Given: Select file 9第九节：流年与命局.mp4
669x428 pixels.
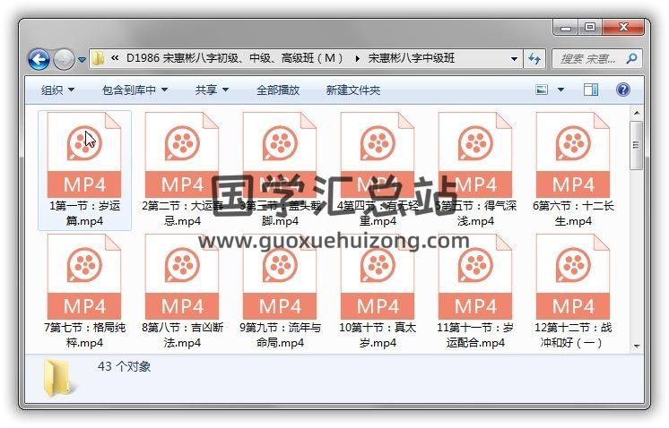Looking at the screenshot, I should tap(280, 292).
